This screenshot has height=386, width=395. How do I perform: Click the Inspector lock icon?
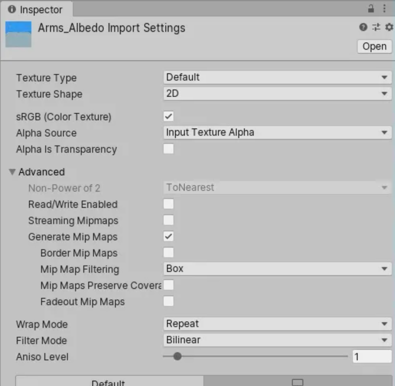click(371, 9)
